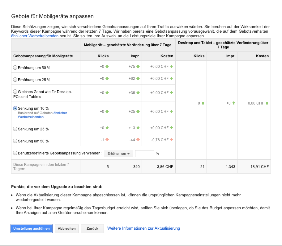Open 'Weitere Informationen zur Aktualisierung' link
This screenshot has height=246, width=282.
[143, 228]
